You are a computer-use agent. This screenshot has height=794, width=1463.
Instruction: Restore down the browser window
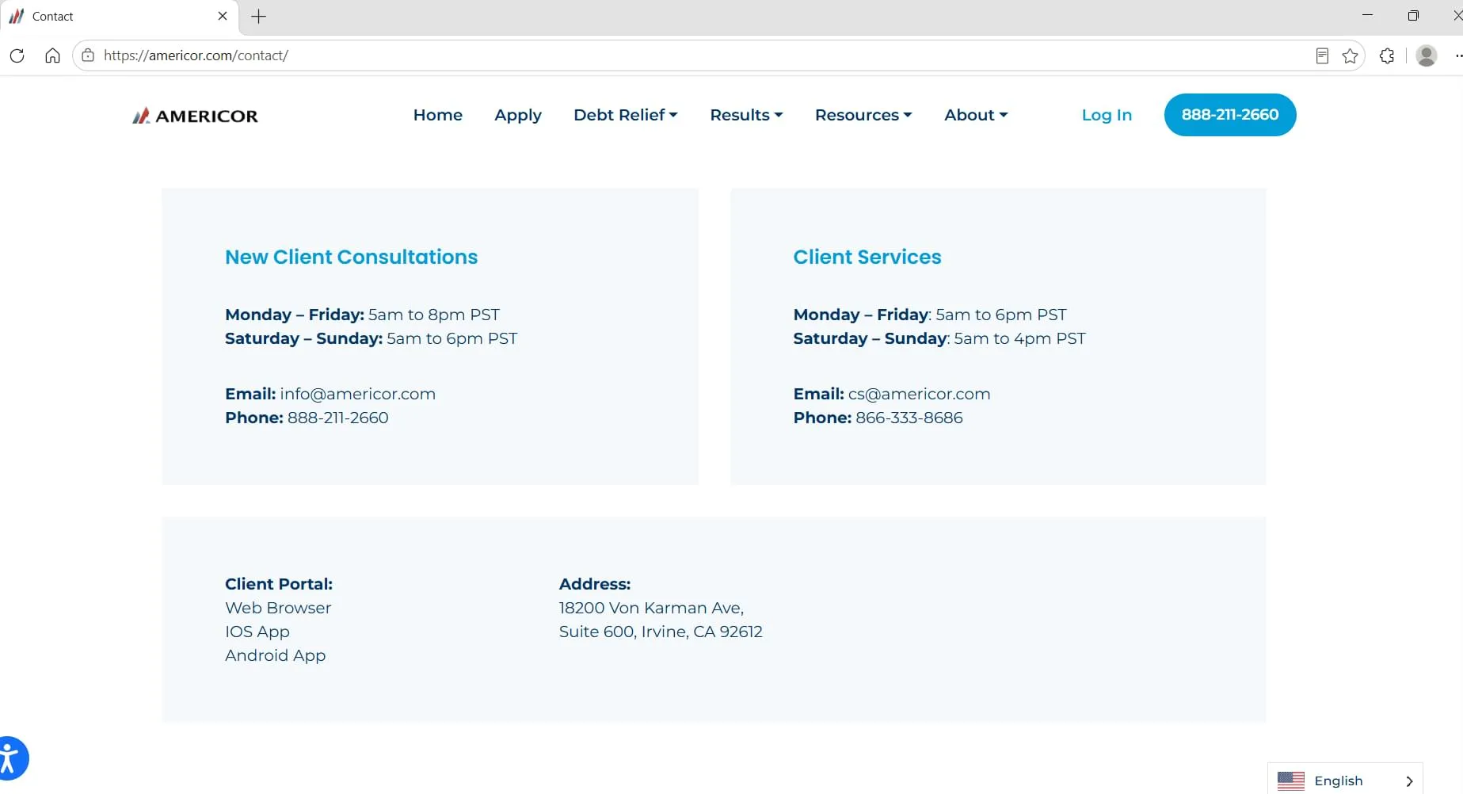pos(1413,16)
